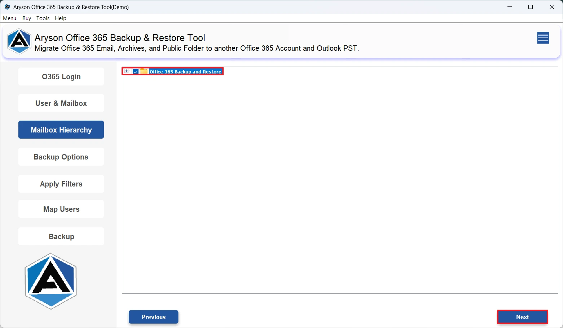Open the Apply Filters step
563x328 pixels.
click(61, 184)
